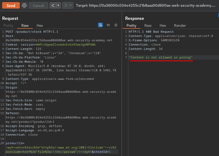Click the response Content-Length: 34 header
Image resolution: width=219 pixels, height=156 pixels.
click(x=145, y=49)
